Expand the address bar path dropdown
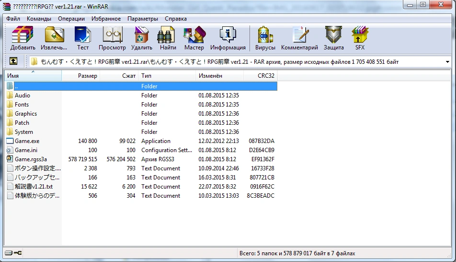 (447, 62)
